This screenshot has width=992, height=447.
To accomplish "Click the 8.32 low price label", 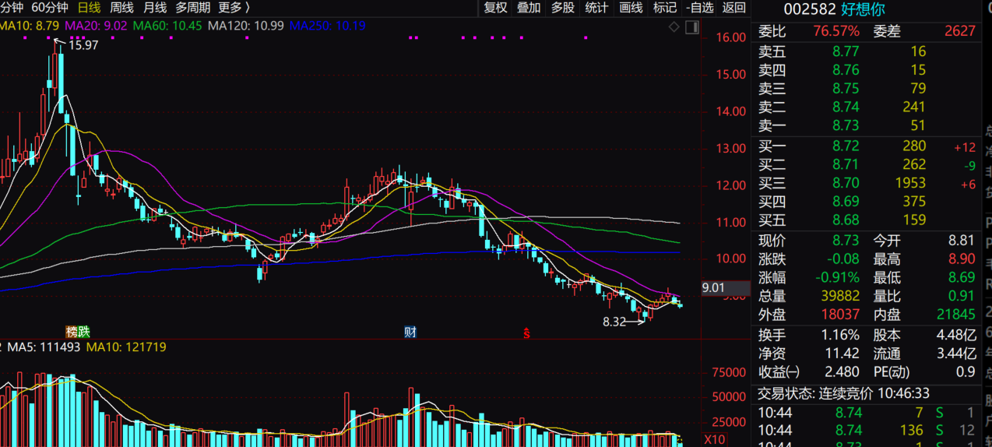I will (x=614, y=321).
